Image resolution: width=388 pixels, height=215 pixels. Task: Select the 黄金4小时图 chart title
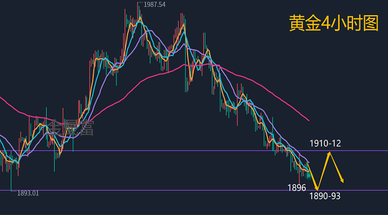point(334,23)
